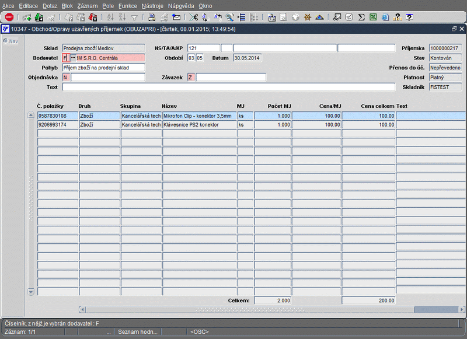Open the Akce menu

tap(8, 6)
